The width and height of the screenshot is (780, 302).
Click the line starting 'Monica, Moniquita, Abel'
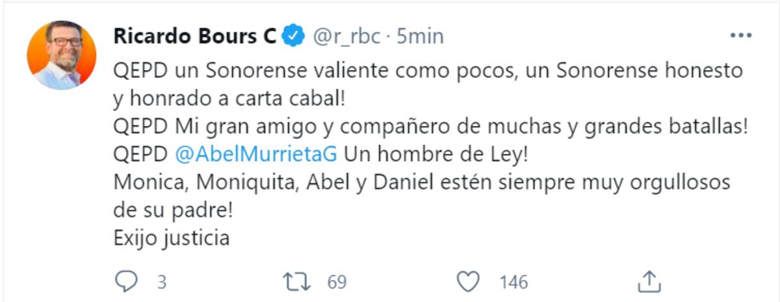coord(422,182)
